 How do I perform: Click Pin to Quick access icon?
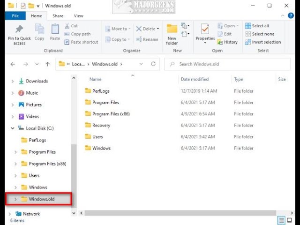click(19, 29)
